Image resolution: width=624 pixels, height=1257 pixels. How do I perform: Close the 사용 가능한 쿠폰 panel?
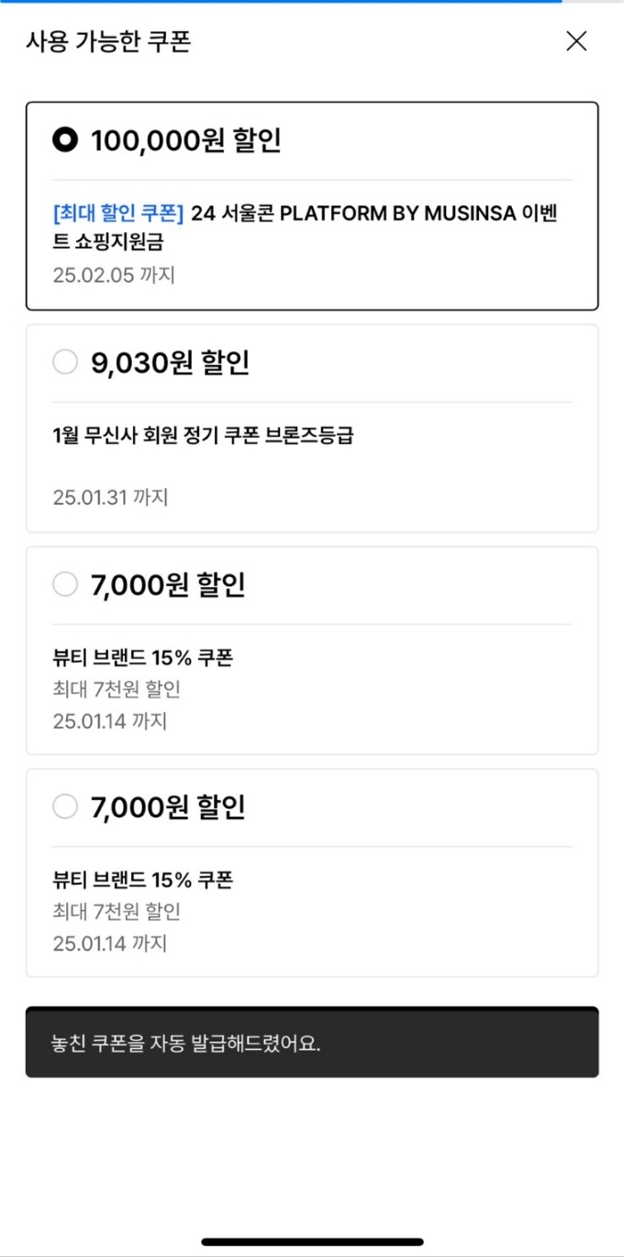[x=576, y=41]
